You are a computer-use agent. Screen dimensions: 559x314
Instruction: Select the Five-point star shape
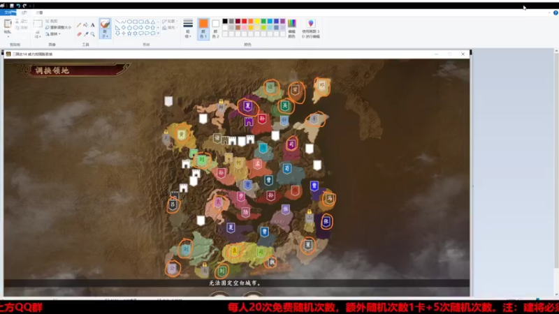point(129,33)
